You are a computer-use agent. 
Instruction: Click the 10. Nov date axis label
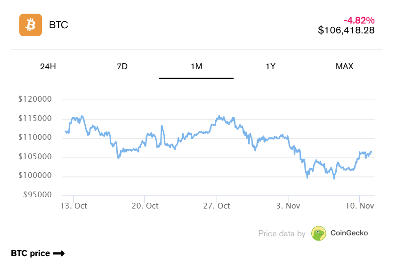pyautogui.click(x=359, y=206)
